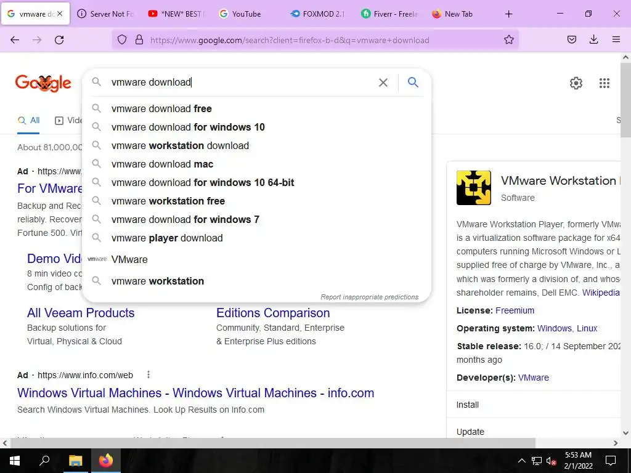Open the Google apps grid

pos(604,83)
